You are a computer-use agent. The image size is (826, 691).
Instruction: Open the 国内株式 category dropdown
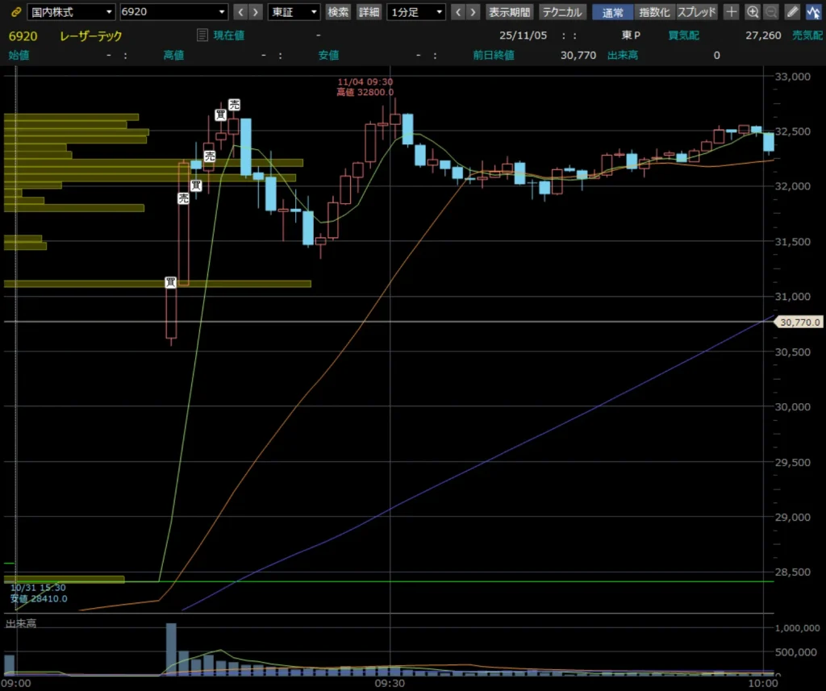[71, 12]
